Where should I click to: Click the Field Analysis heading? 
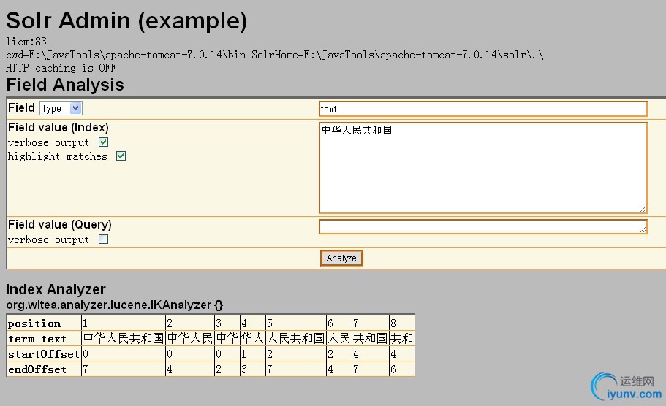pyautogui.click(x=65, y=85)
